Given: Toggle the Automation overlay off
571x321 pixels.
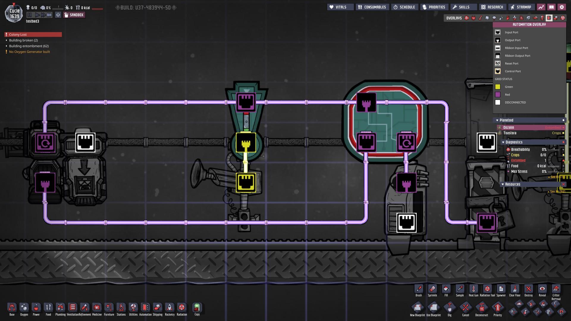Looking at the screenshot, I should (549, 18).
